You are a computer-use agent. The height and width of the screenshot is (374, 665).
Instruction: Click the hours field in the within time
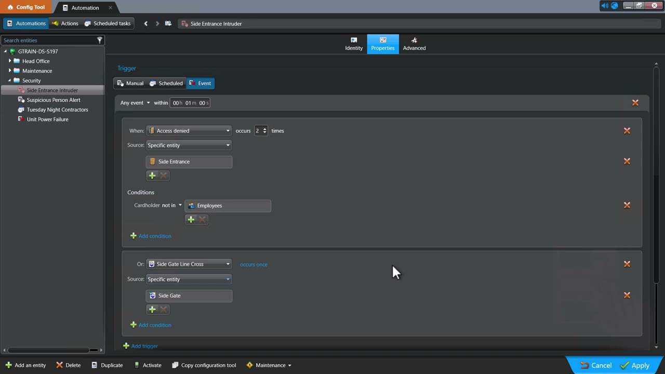[x=177, y=103]
